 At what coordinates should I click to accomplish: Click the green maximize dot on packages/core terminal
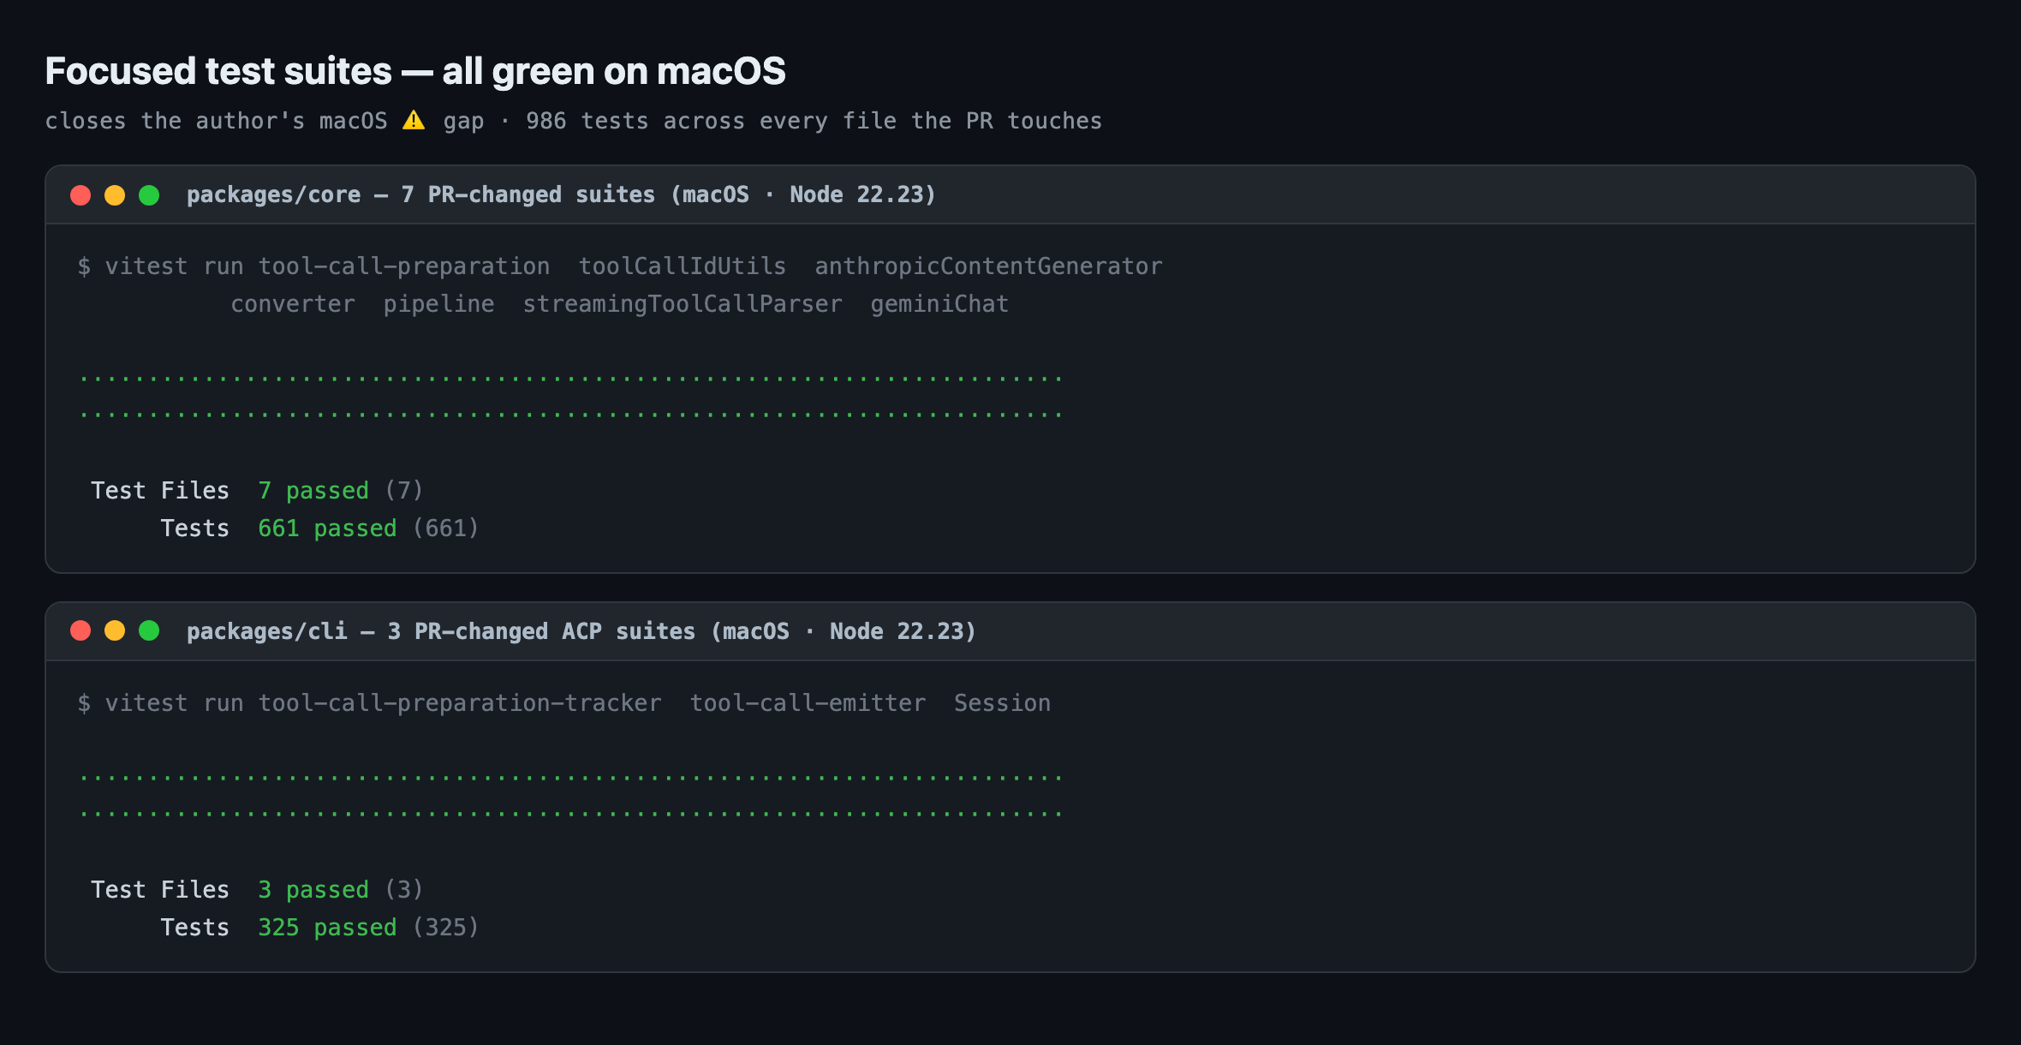coord(149,195)
